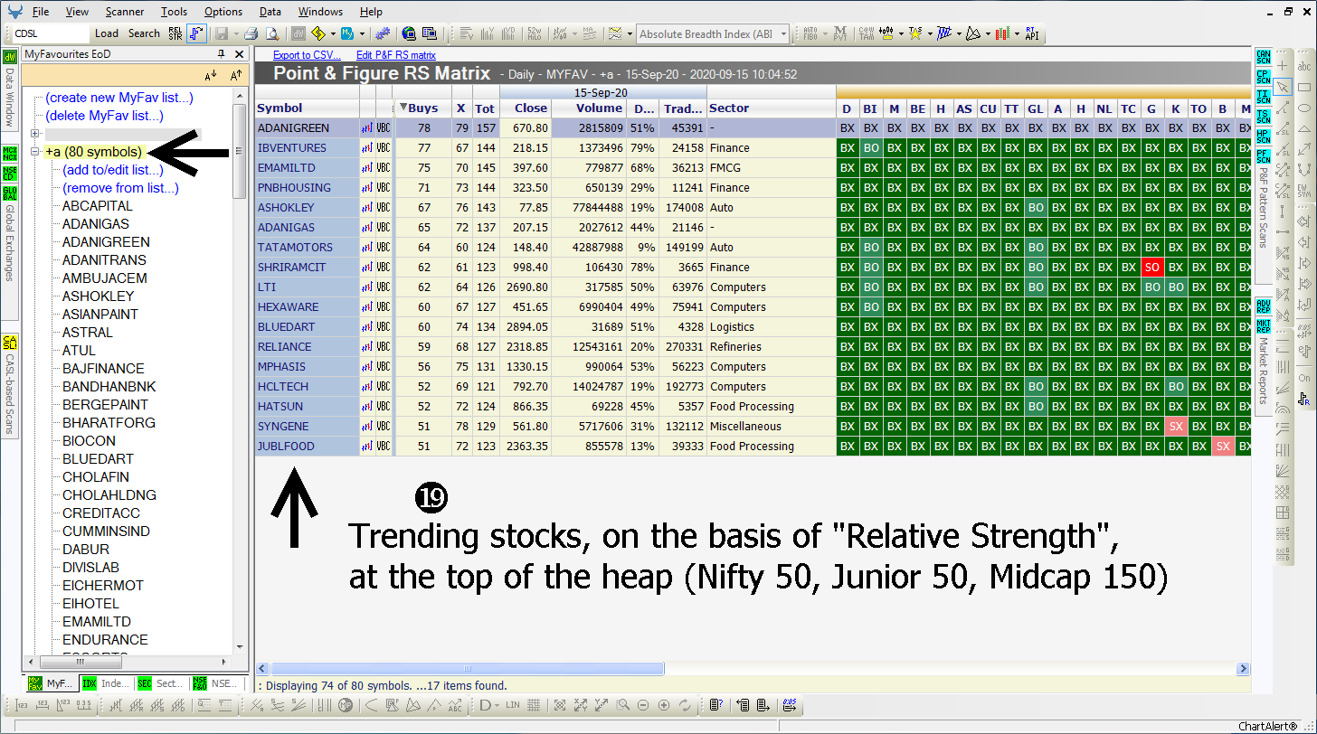Click the horizontal scrollbar under the matrix
Viewport: 1317px width, 734px height.
point(468,669)
